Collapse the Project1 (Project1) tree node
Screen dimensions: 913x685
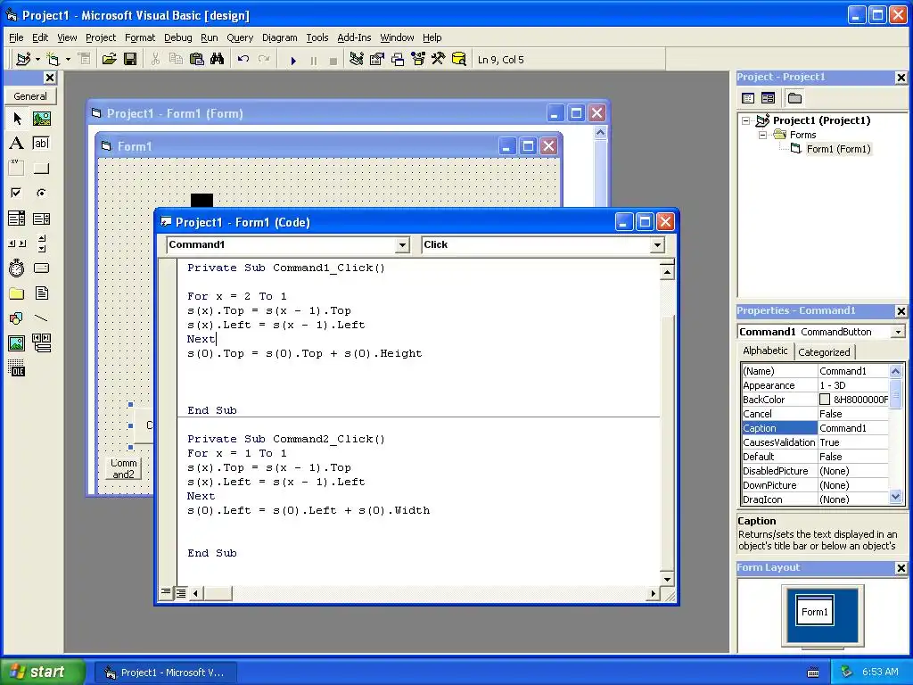pos(746,120)
